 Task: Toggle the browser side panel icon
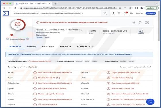point(137,8)
